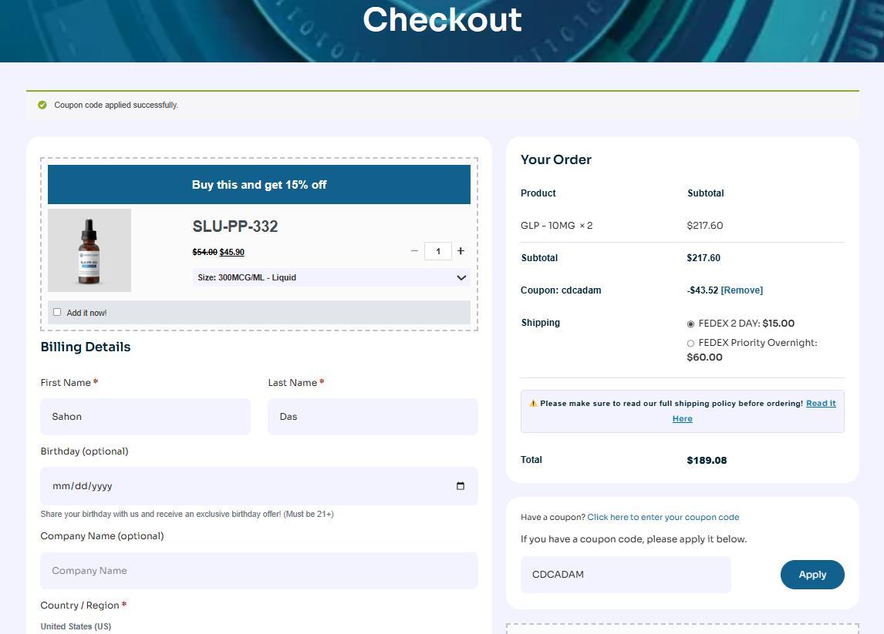Click the Last Name input field
The height and width of the screenshot is (634, 884).
click(x=373, y=417)
